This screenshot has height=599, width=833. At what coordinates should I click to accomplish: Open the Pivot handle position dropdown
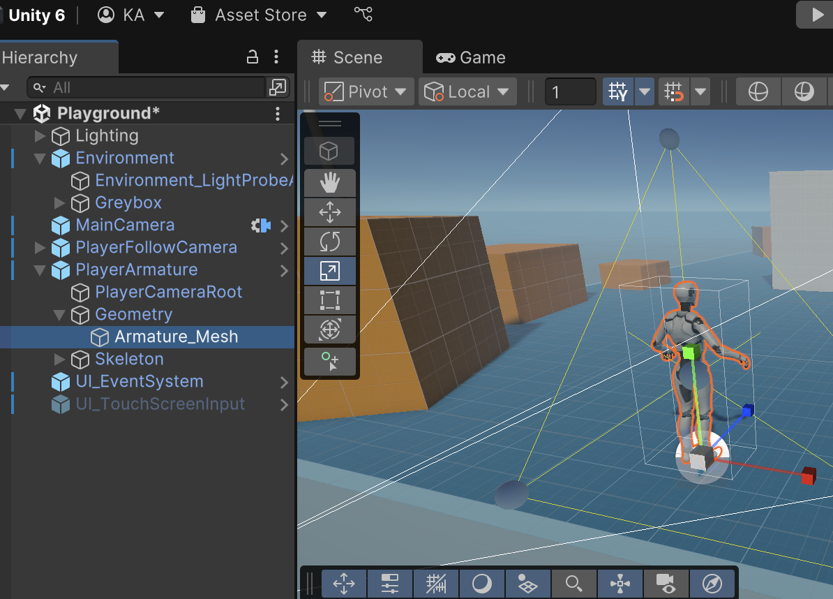pyautogui.click(x=366, y=92)
